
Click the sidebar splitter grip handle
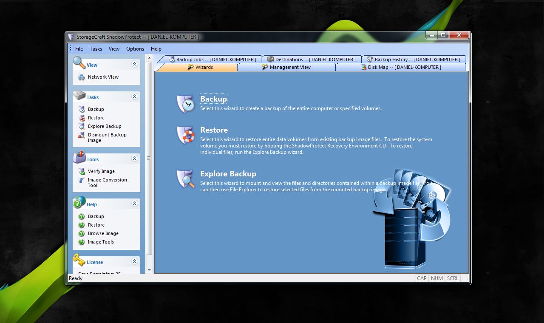pos(149,158)
